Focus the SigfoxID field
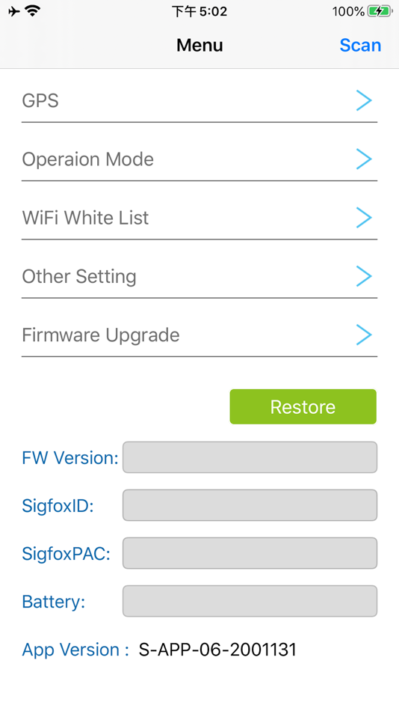 250,505
